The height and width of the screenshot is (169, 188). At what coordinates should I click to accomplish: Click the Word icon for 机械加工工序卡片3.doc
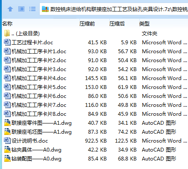(7, 69)
